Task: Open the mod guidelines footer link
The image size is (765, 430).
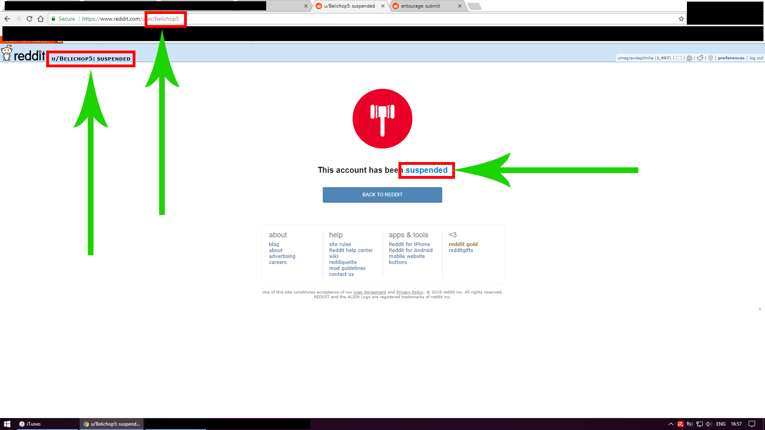Action: 347,268
